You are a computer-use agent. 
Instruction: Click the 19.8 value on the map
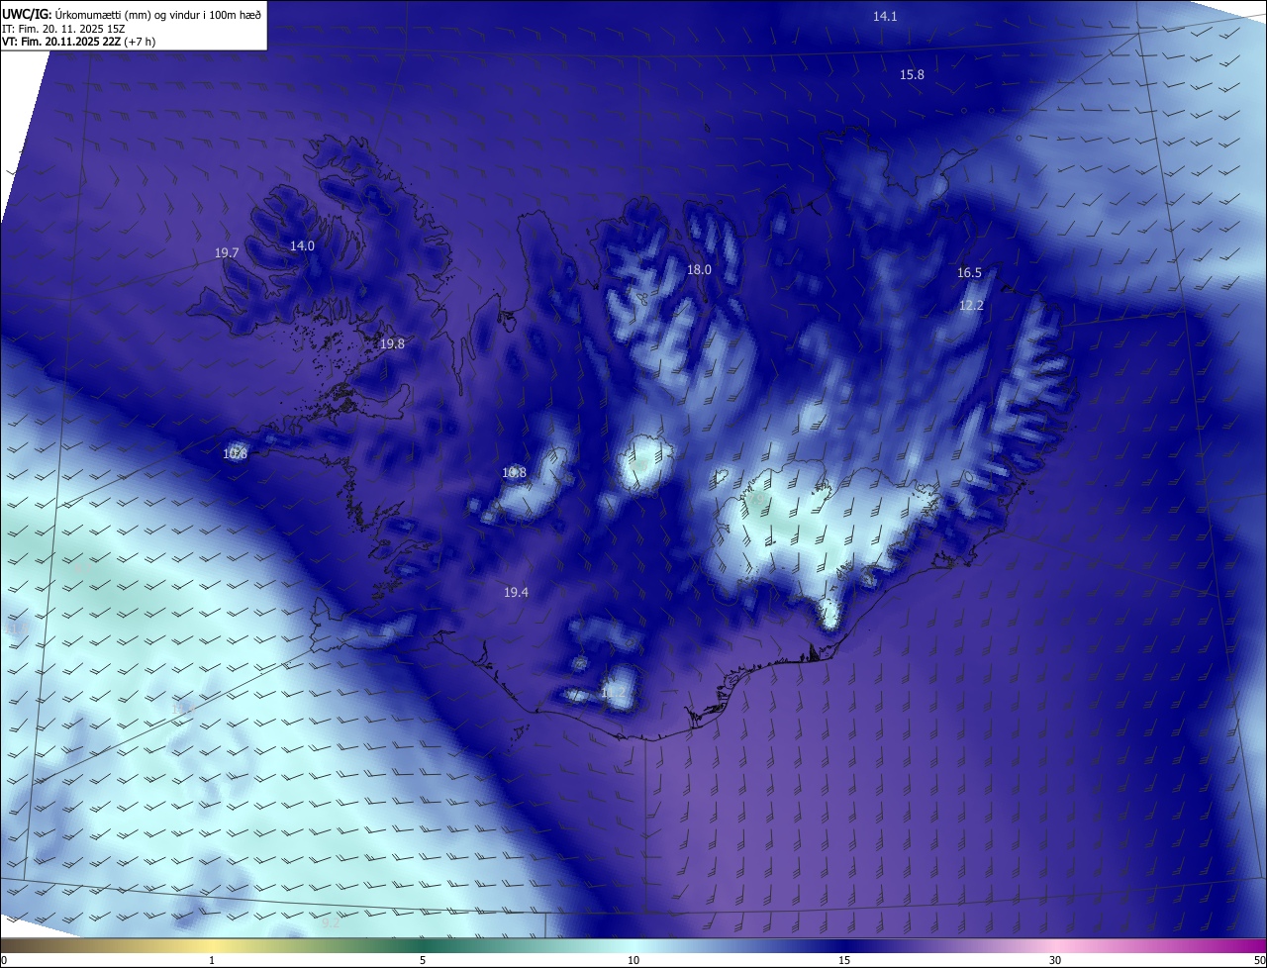pos(392,344)
